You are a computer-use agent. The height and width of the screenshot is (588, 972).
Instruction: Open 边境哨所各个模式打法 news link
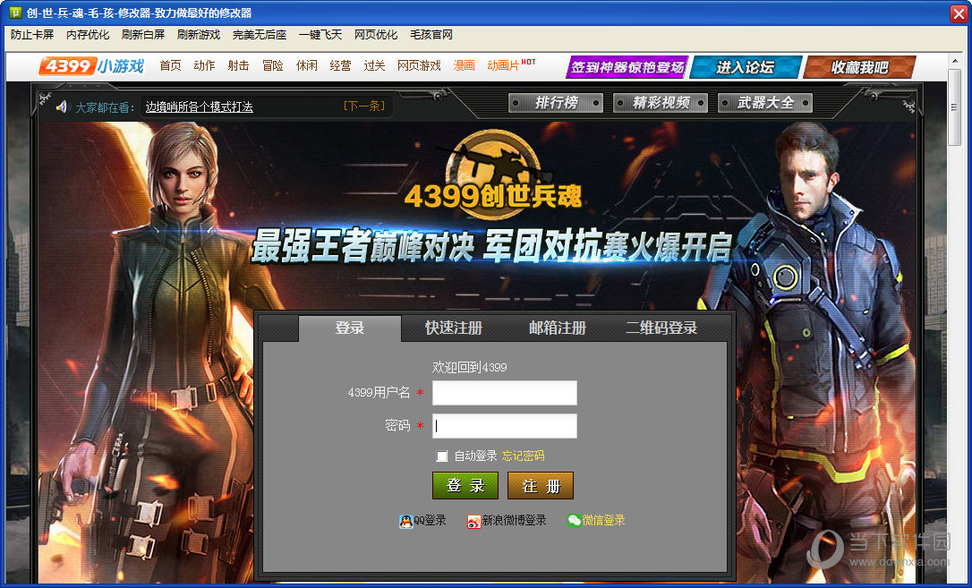click(199, 107)
